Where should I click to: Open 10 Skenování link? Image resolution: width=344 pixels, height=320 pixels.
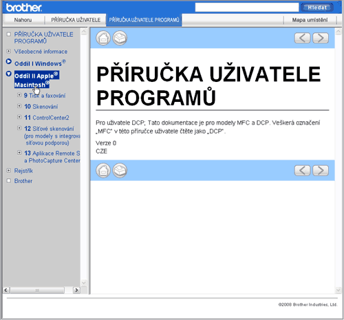41,107
